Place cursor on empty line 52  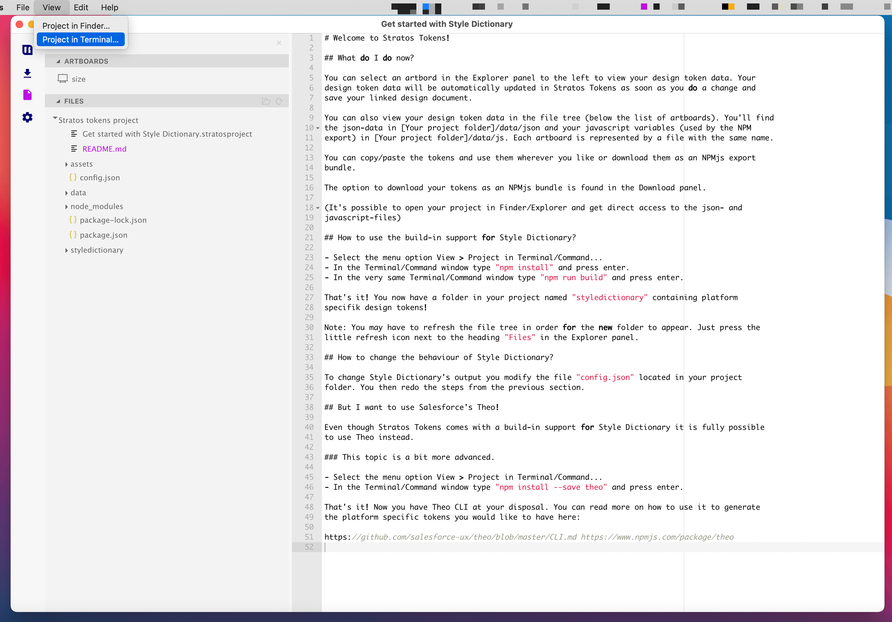click(x=602, y=547)
